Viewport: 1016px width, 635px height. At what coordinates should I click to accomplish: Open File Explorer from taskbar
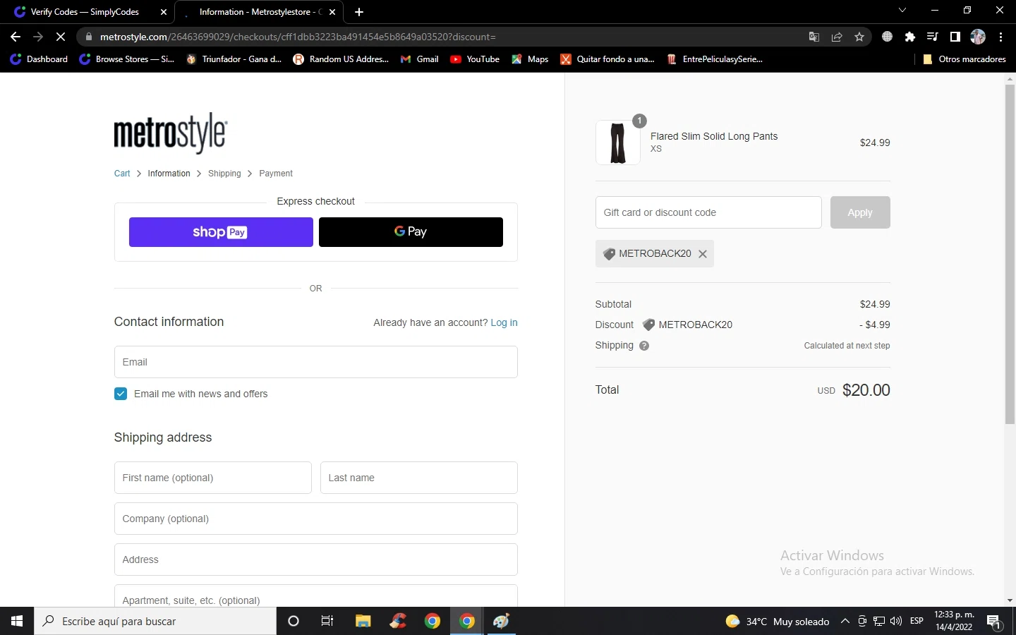coord(363,621)
